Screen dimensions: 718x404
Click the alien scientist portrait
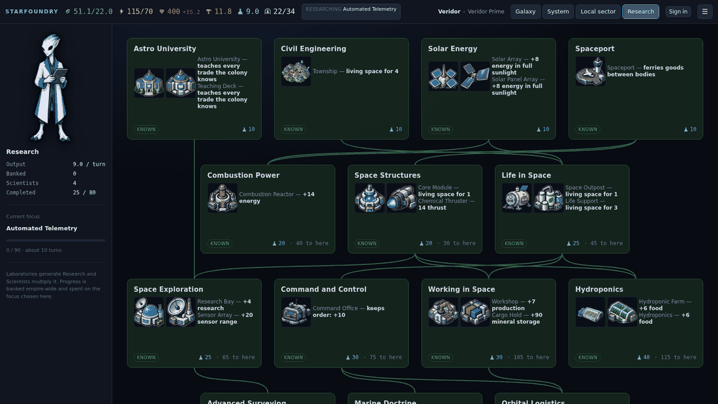pos(52,88)
